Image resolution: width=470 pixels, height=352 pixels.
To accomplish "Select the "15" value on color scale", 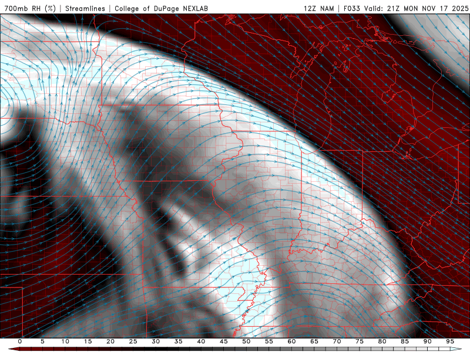I will [x=88, y=341].
